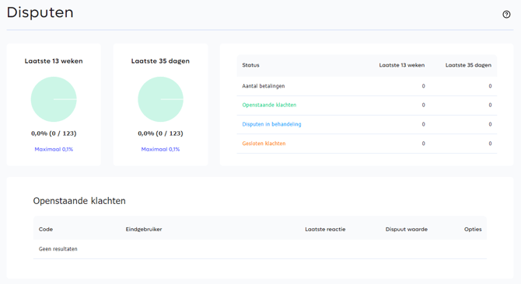Click the Openstaande klachten section heading
Image resolution: width=521 pixels, height=284 pixels.
coord(79,201)
